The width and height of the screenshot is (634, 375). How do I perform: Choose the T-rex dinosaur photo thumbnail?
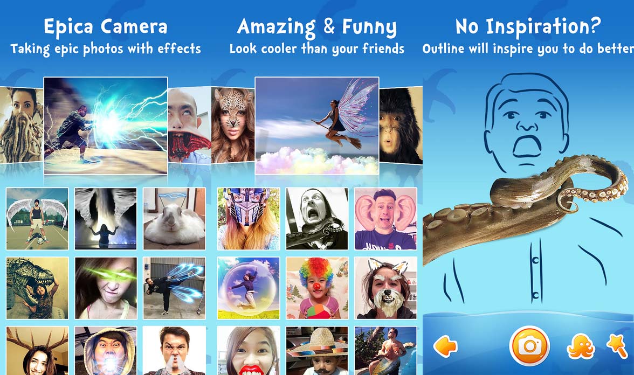click(37, 288)
